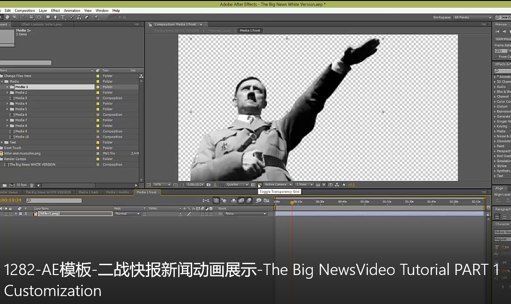The image size is (511, 304).
Task: Switch to Media 1 back timeline tab
Action: click(x=88, y=192)
